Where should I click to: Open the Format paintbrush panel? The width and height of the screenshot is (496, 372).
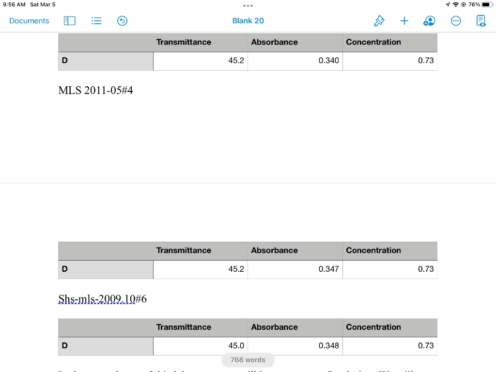(379, 21)
